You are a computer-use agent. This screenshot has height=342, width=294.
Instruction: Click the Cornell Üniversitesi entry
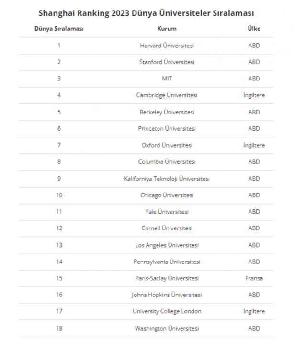click(x=167, y=228)
